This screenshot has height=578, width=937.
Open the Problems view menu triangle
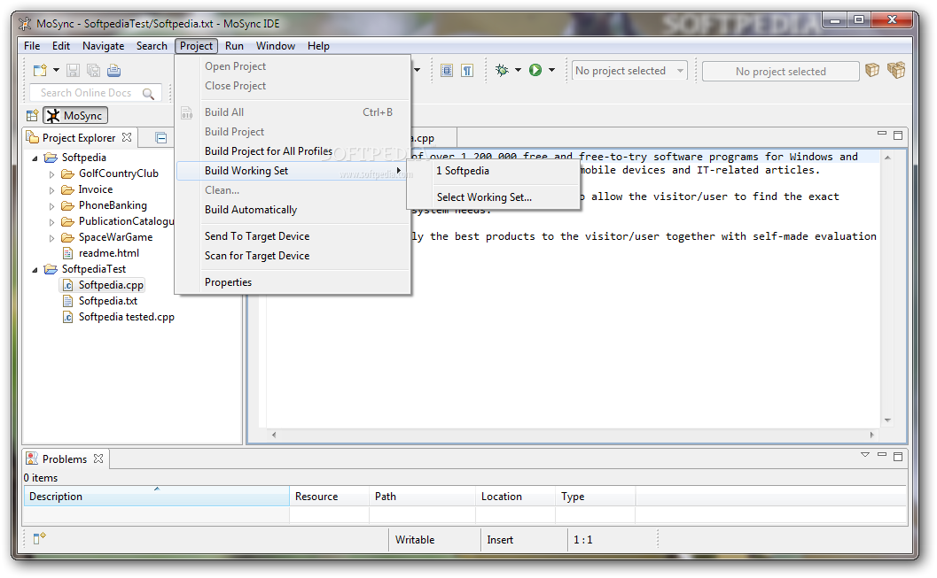864,455
